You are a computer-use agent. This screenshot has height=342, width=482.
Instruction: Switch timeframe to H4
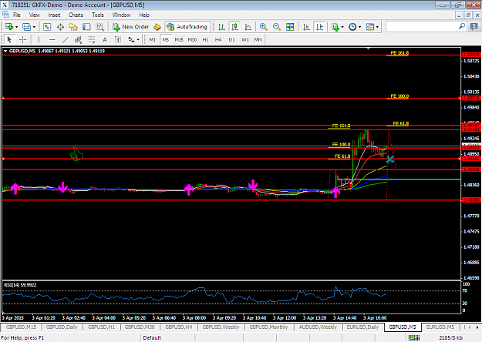218,39
